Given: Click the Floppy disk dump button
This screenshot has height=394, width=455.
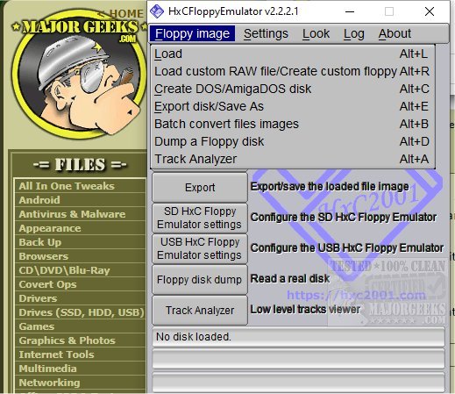Looking at the screenshot, I should coord(200,280).
